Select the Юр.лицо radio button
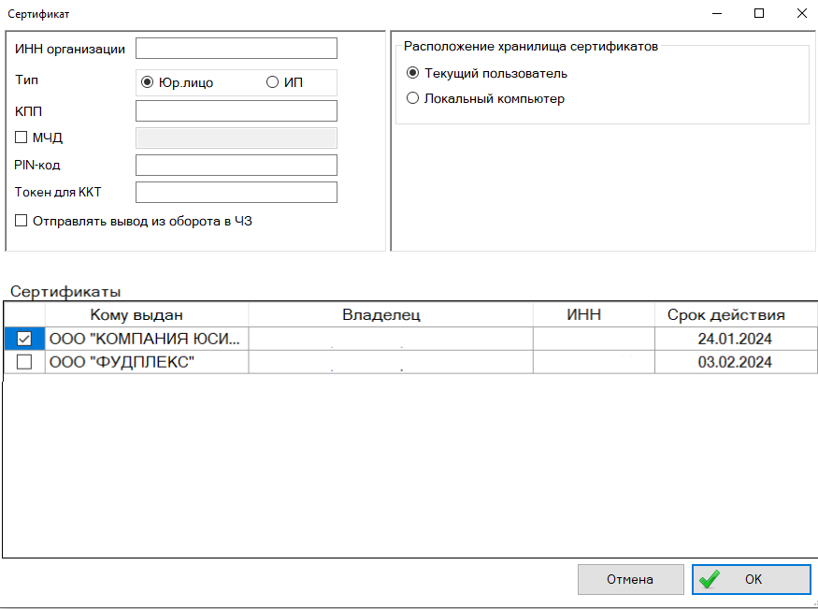Viewport: 818px width, 609px height. click(x=147, y=82)
